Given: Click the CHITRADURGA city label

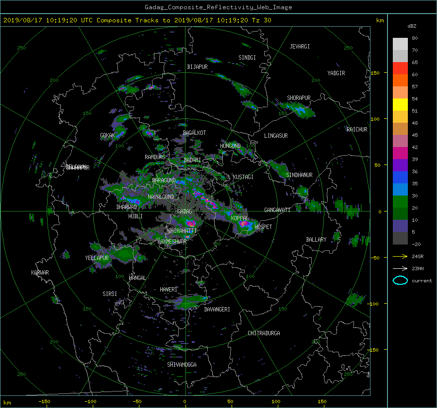Looking at the screenshot, I should pos(264,333).
